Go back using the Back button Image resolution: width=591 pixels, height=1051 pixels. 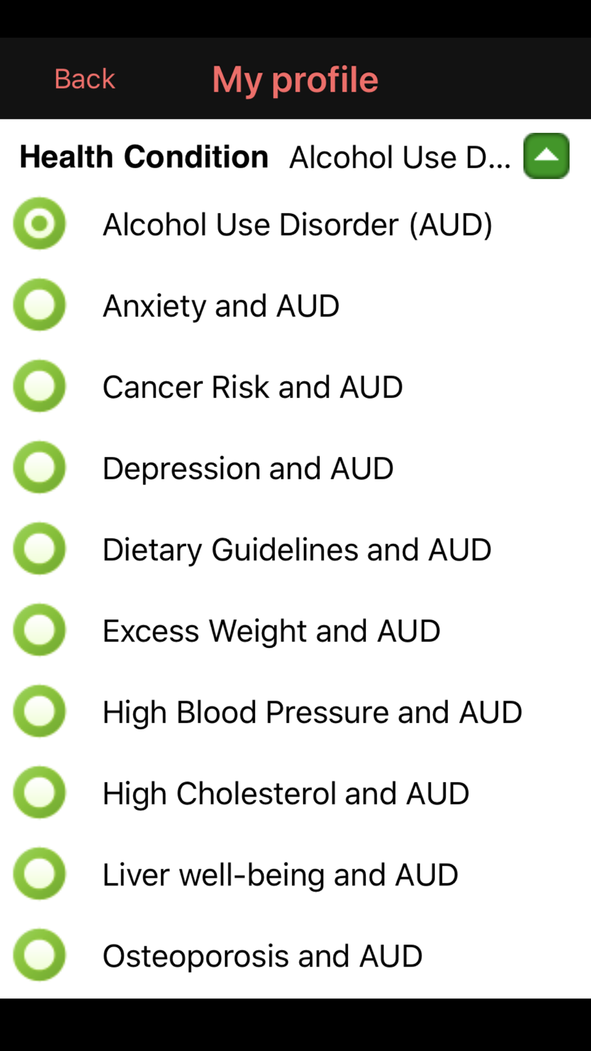tap(85, 79)
